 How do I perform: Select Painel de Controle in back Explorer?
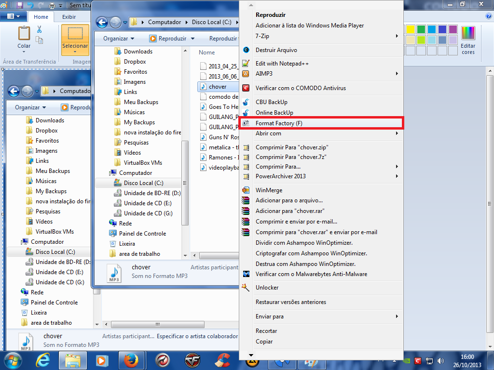54,303
